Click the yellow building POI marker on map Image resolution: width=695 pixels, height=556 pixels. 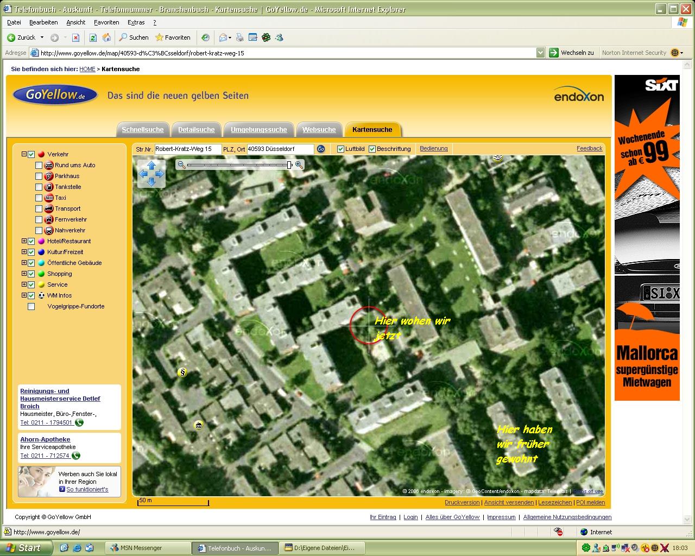[x=199, y=425]
